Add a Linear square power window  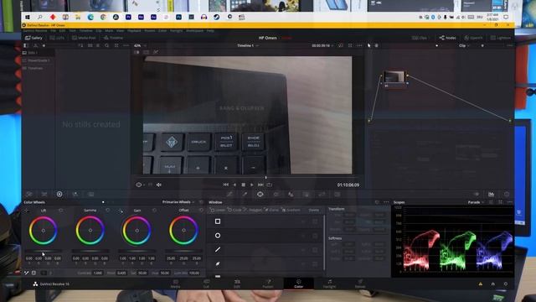[x=218, y=221]
